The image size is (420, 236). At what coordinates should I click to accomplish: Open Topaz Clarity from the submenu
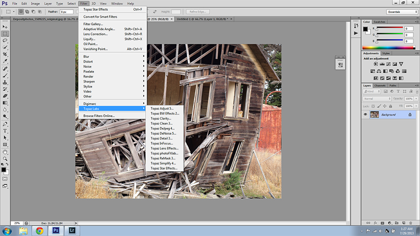[161, 118]
